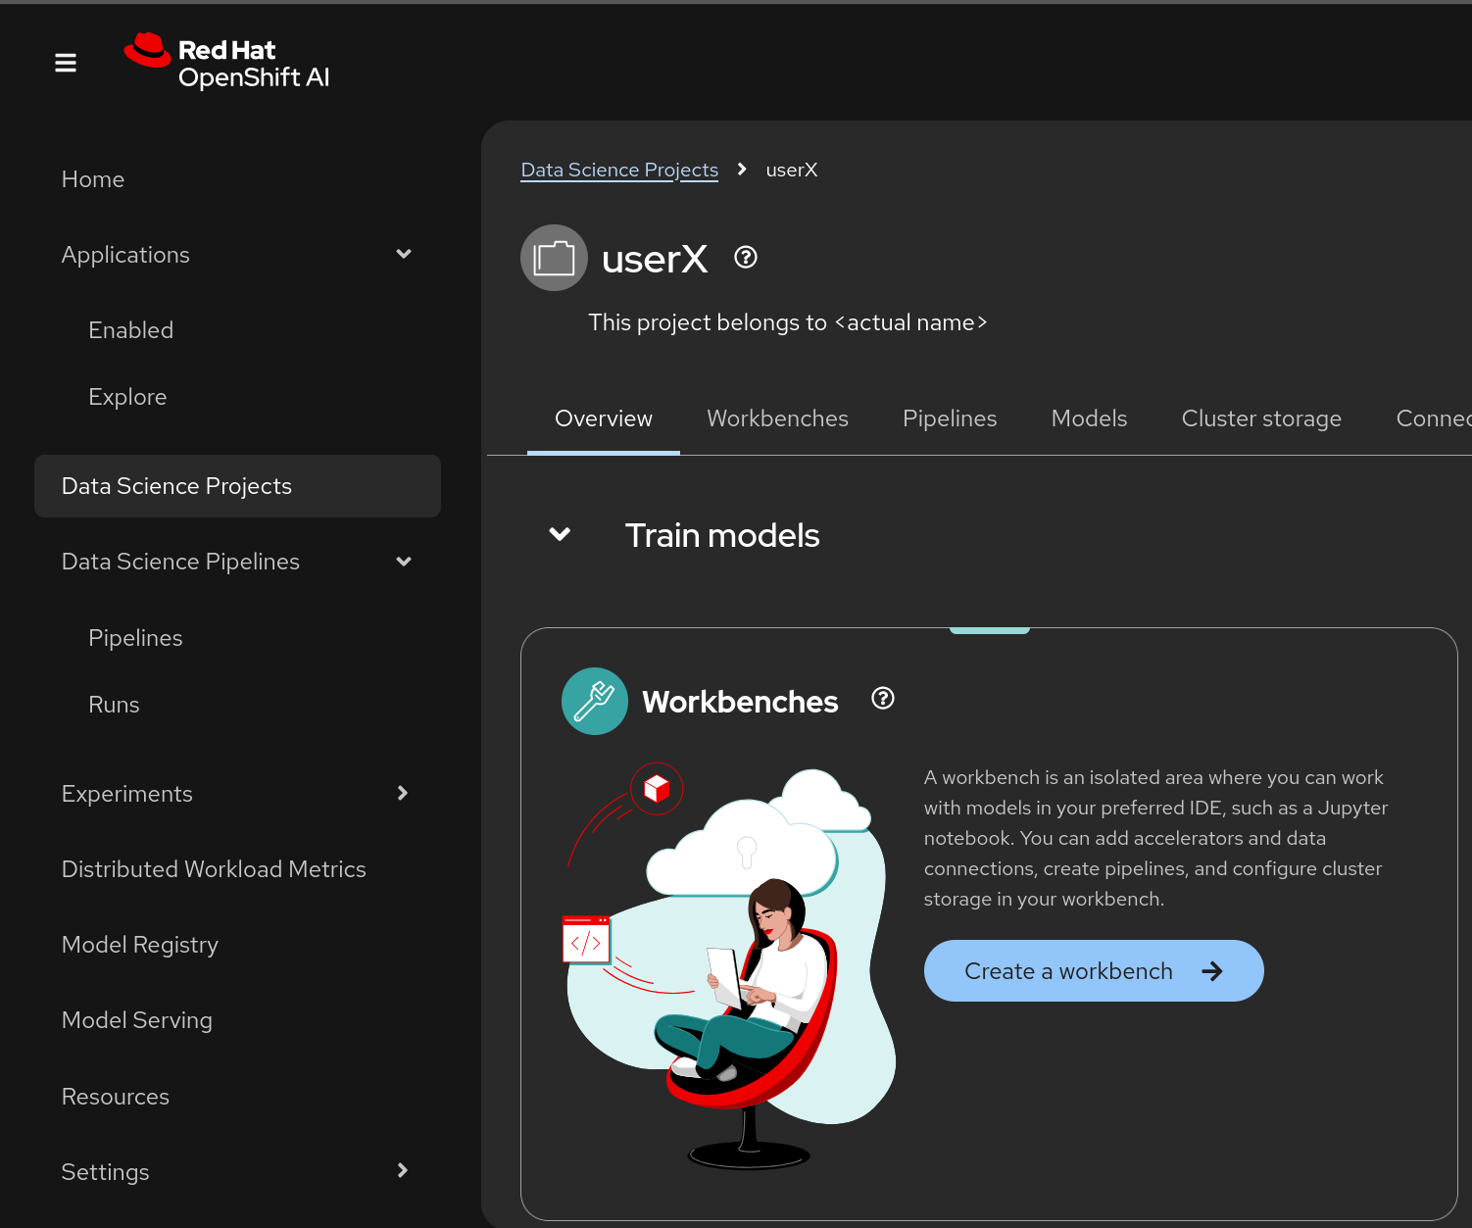This screenshot has width=1472, height=1228.
Task: Switch to the Cluster storage tab
Action: point(1261,418)
